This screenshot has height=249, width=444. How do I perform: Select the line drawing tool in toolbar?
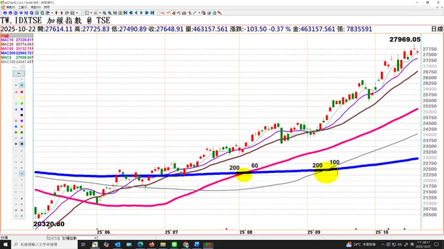194,13
